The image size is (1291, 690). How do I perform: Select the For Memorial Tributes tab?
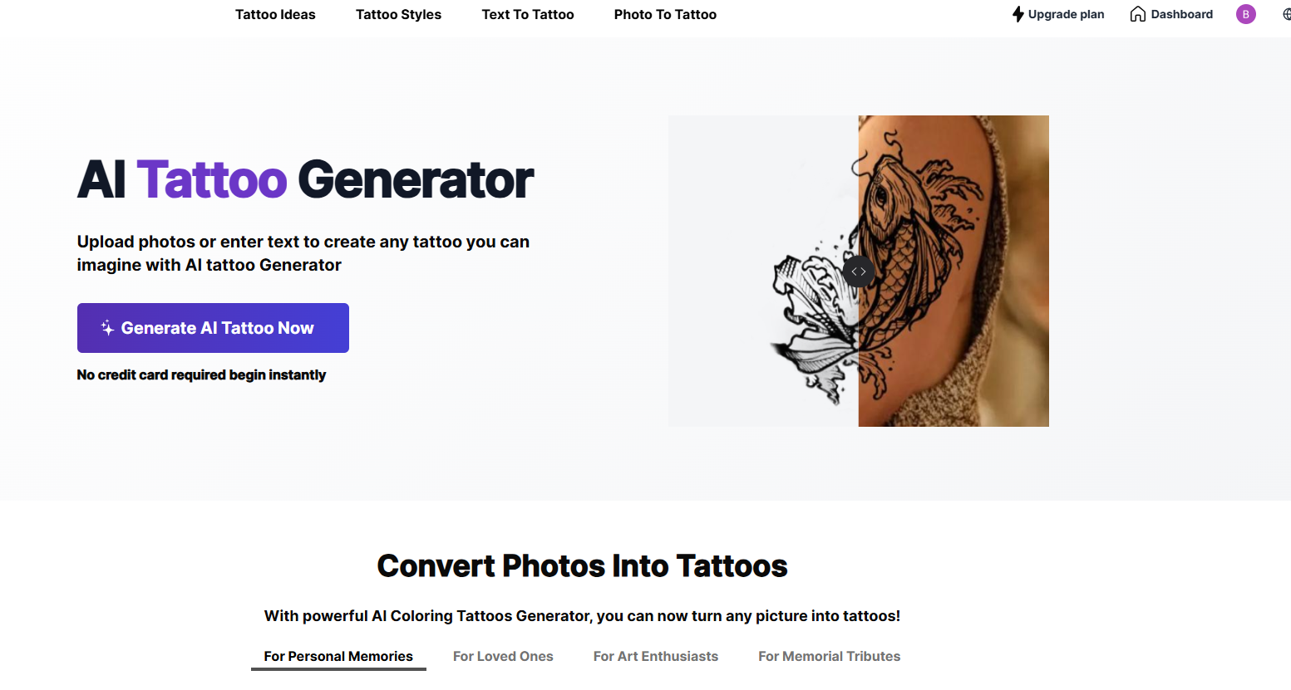(x=829, y=656)
